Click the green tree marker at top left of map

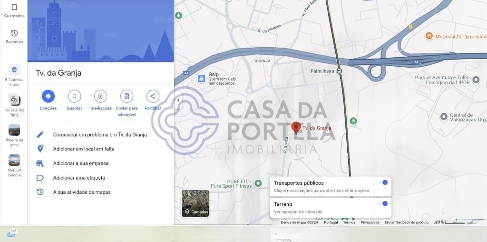click(179, 15)
